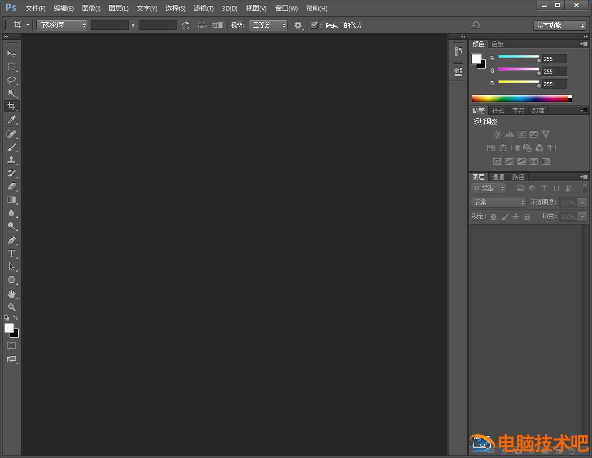This screenshot has width=592, height=458.
Task: Select the Zoom tool
Action: [11, 307]
